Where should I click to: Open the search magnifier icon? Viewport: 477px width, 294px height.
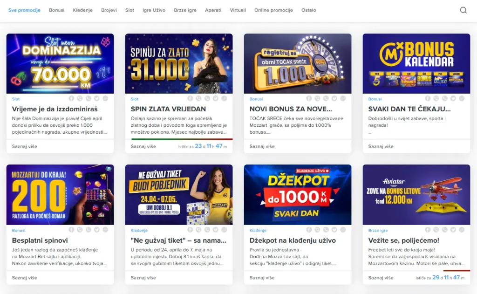(x=463, y=10)
